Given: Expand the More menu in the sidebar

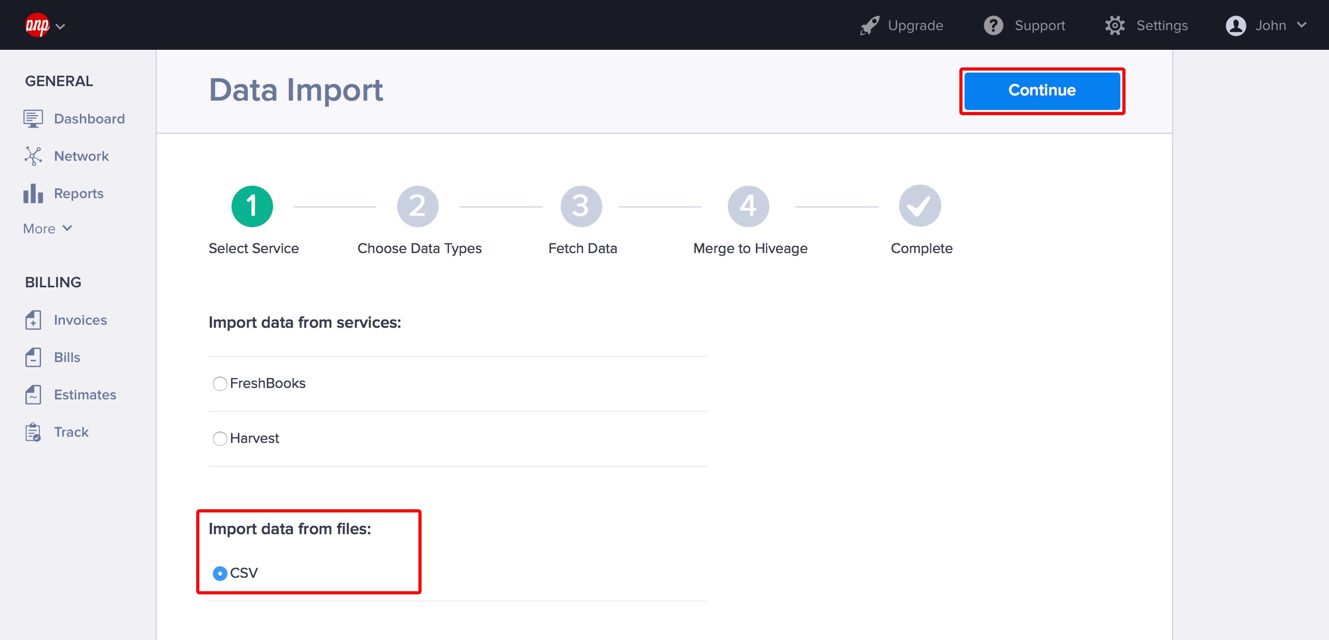Looking at the screenshot, I should coord(47,228).
